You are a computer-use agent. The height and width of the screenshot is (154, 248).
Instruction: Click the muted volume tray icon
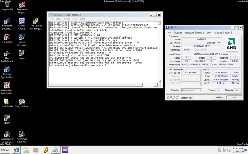(x=229, y=150)
